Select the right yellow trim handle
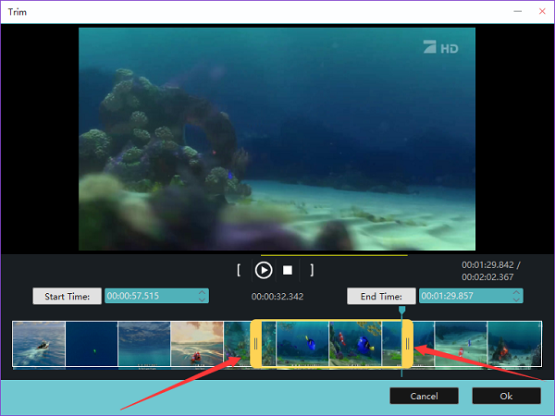Viewport: 555px width, 416px height. click(407, 344)
